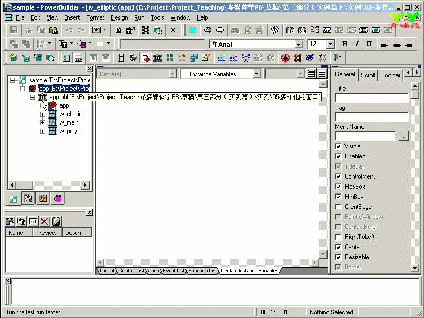Click the Title input field

[372, 98]
